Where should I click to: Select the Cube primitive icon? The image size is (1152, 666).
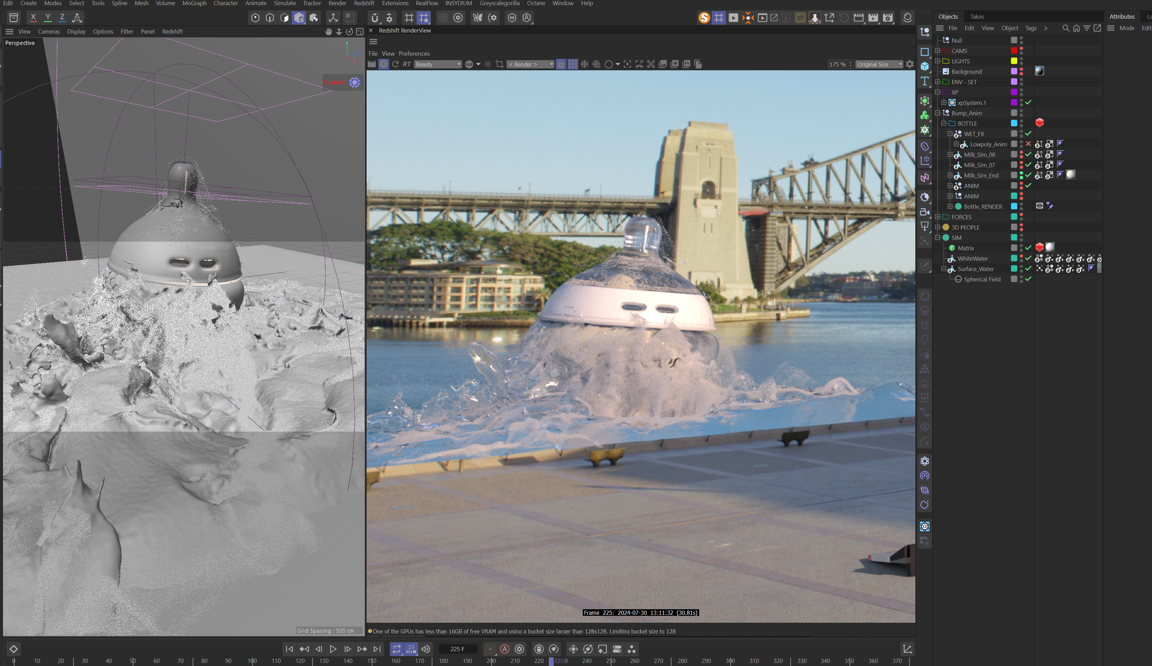924,66
